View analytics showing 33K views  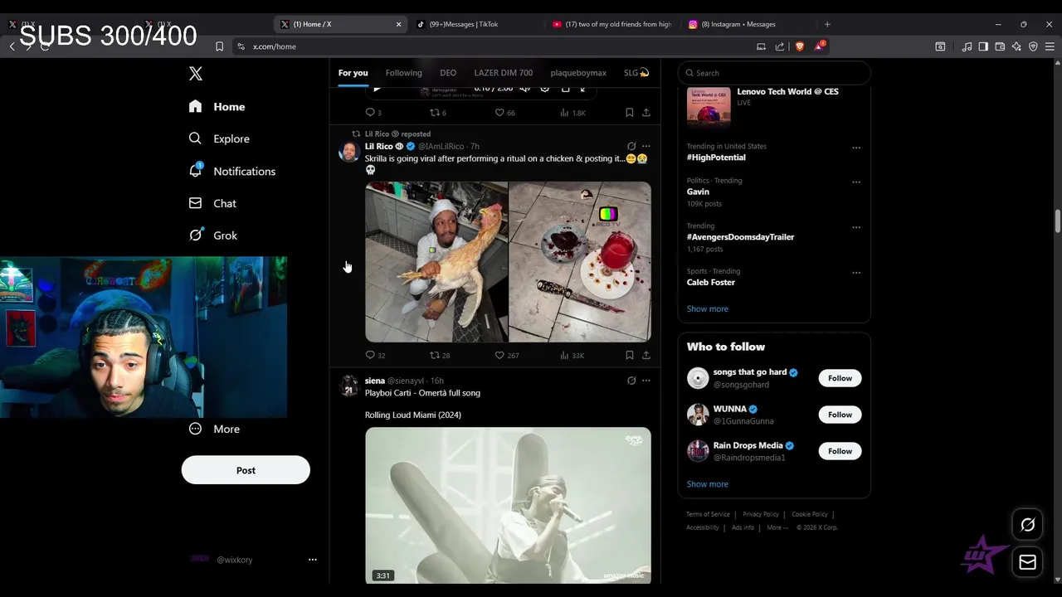(x=572, y=355)
